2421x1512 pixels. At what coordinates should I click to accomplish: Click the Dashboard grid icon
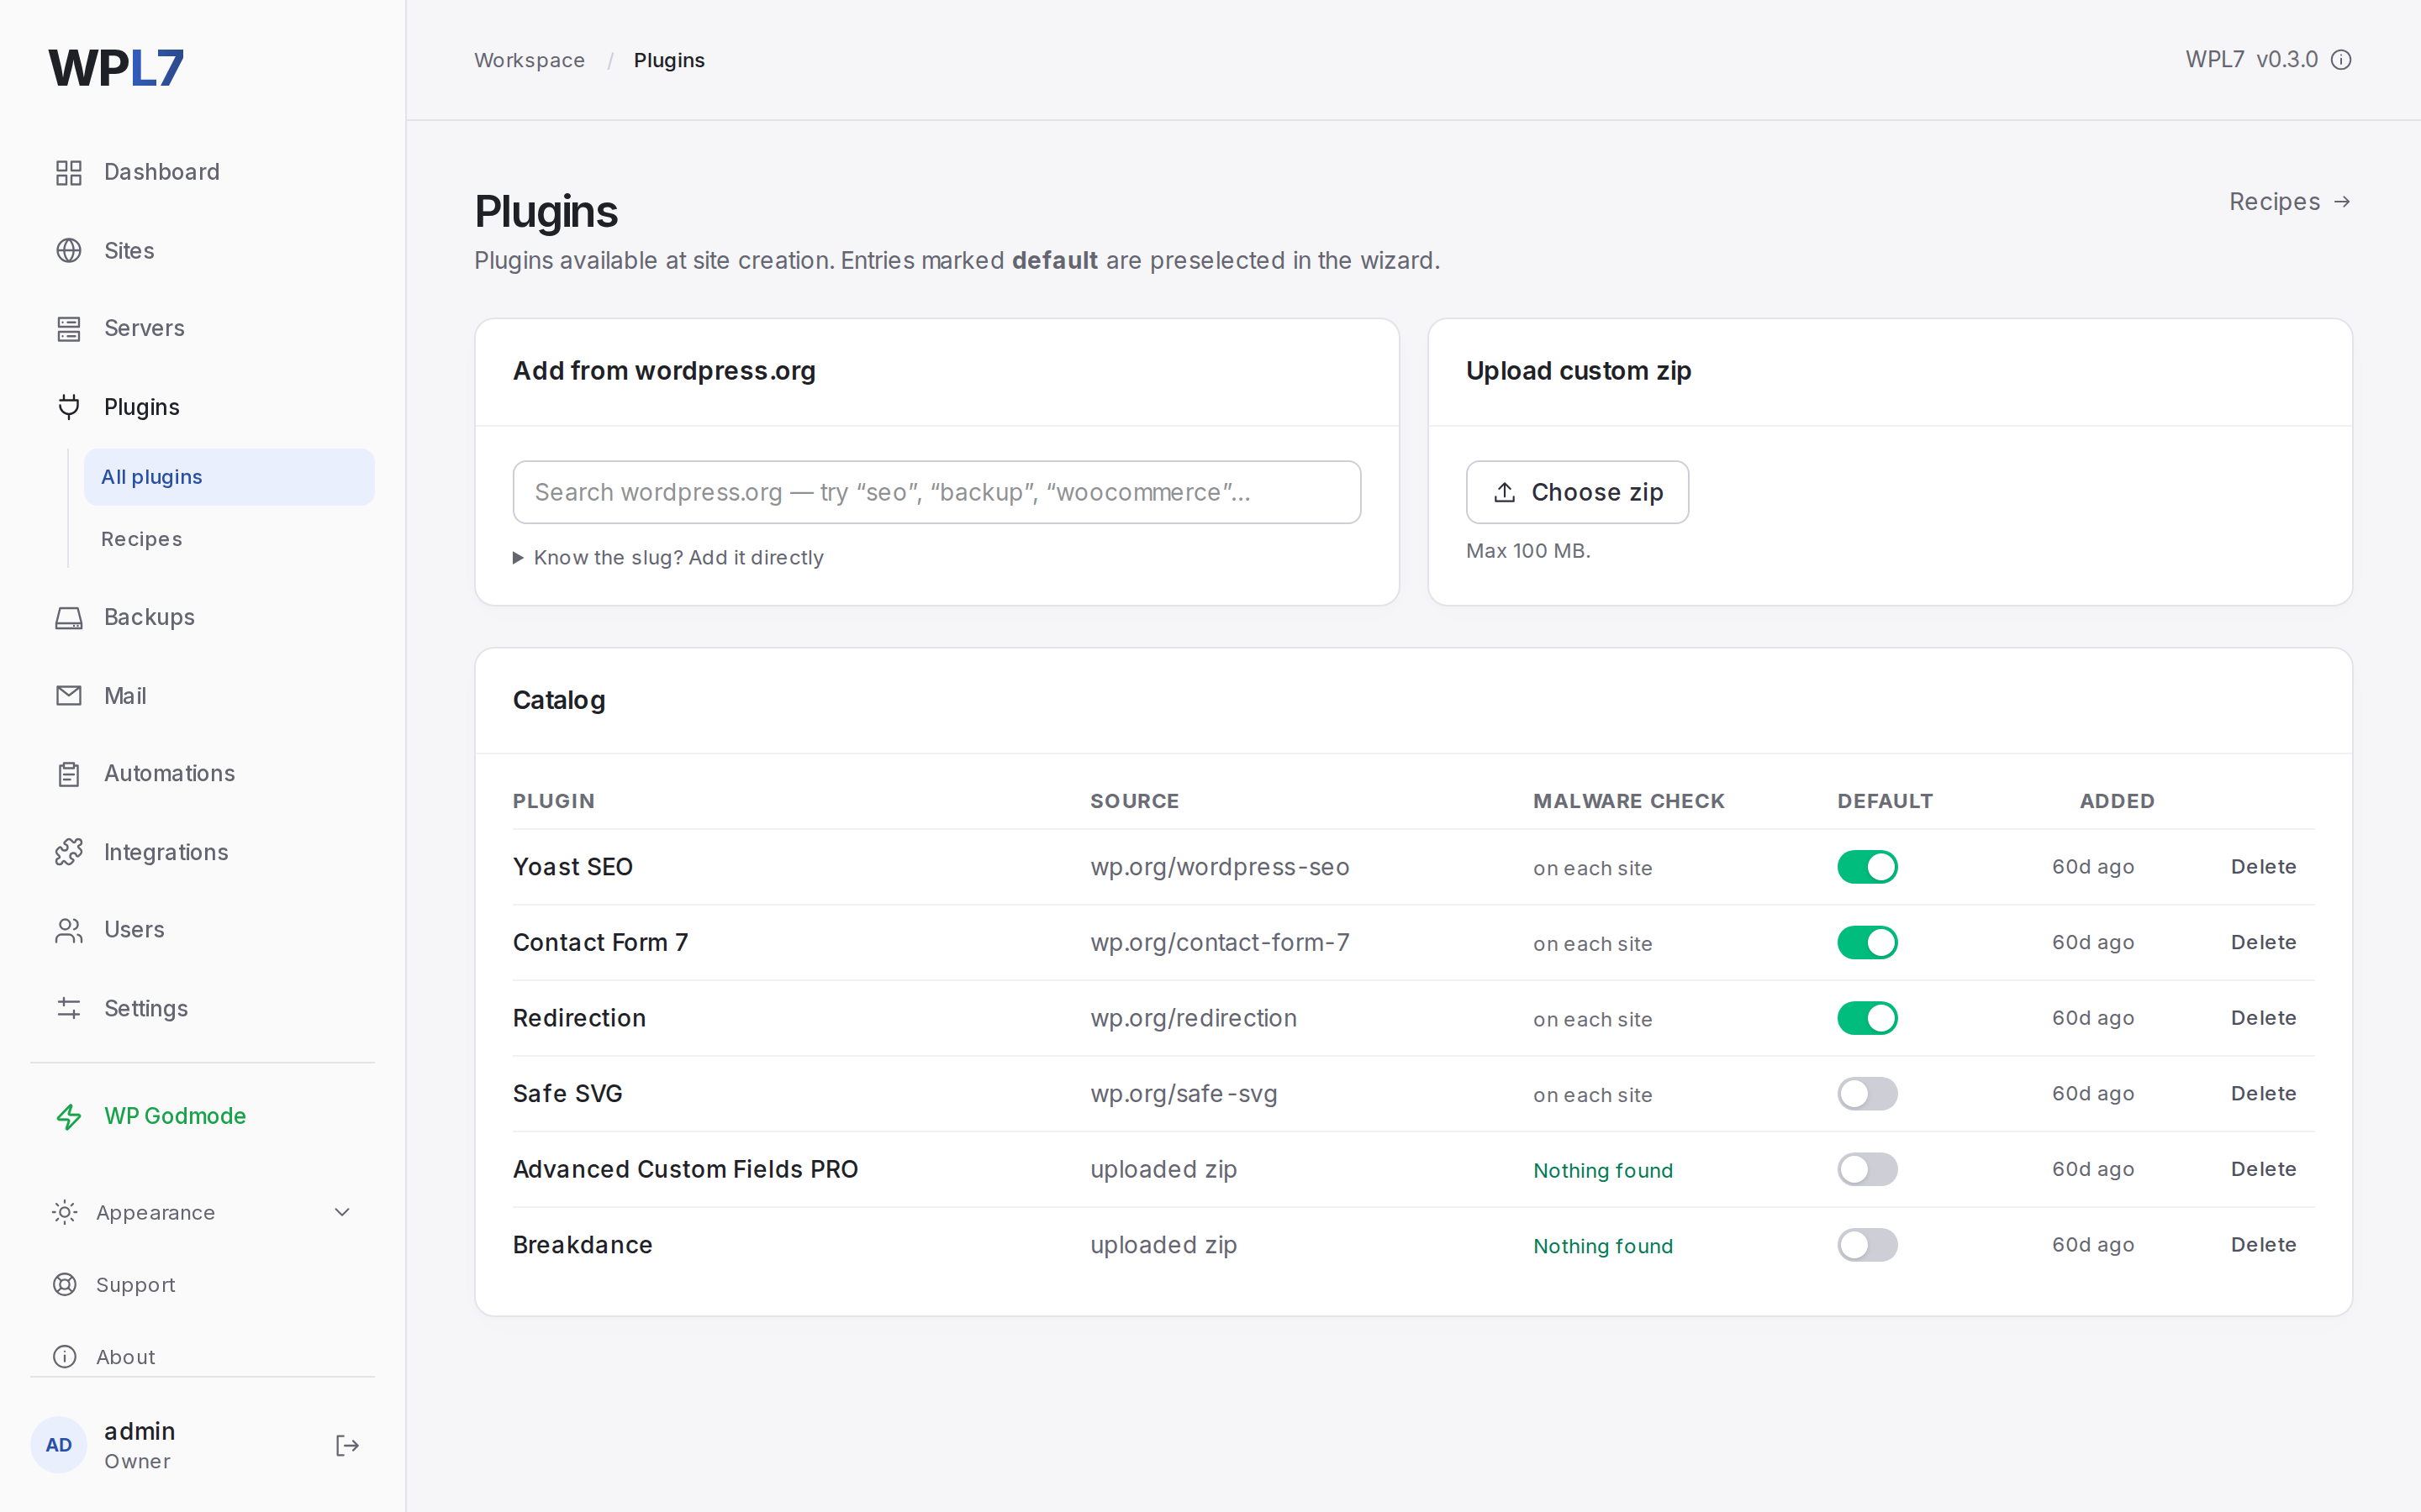point(69,172)
